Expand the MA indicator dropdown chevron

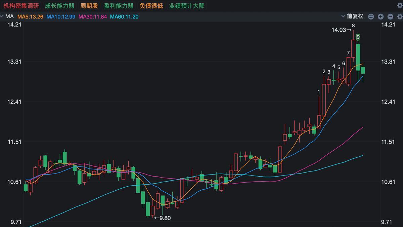click(2, 16)
